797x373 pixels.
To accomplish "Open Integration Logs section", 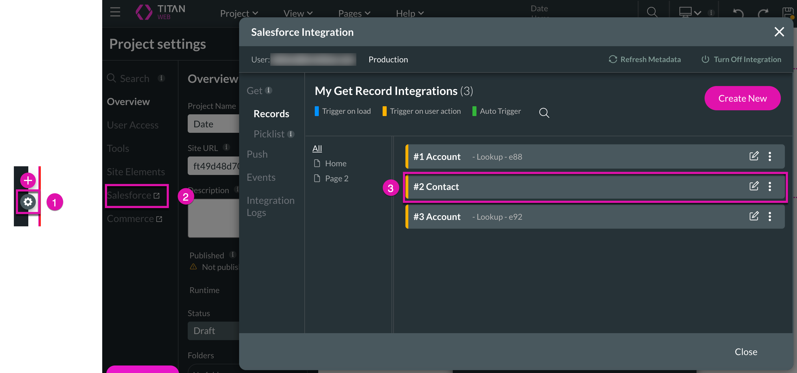I will pyautogui.click(x=270, y=206).
